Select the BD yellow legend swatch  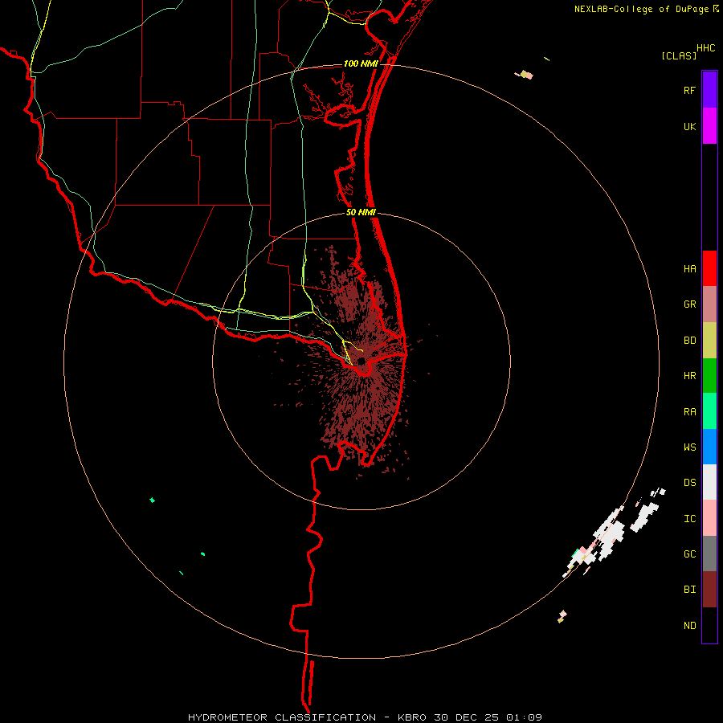pos(709,341)
